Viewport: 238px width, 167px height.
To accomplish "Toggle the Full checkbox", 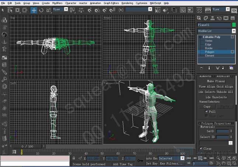I will [206, 111].
